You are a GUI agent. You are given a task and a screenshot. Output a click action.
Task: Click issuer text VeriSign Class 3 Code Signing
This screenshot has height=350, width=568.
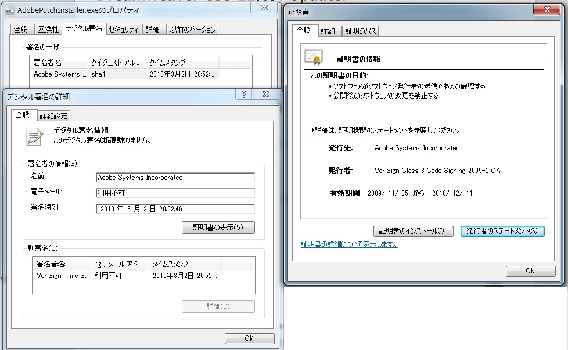click(437, 171)
